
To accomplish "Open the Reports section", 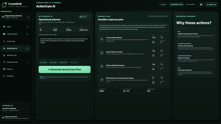I will point(16,69).
